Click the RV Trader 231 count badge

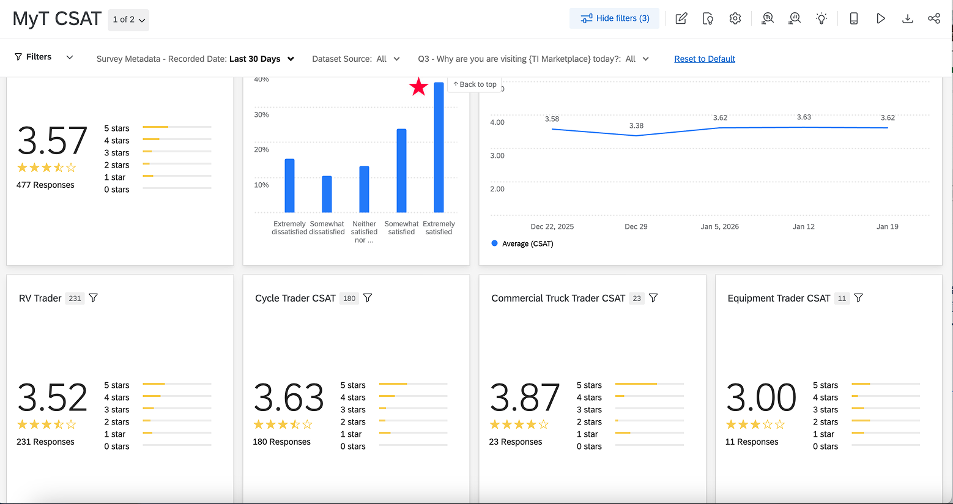coord(75,298)
